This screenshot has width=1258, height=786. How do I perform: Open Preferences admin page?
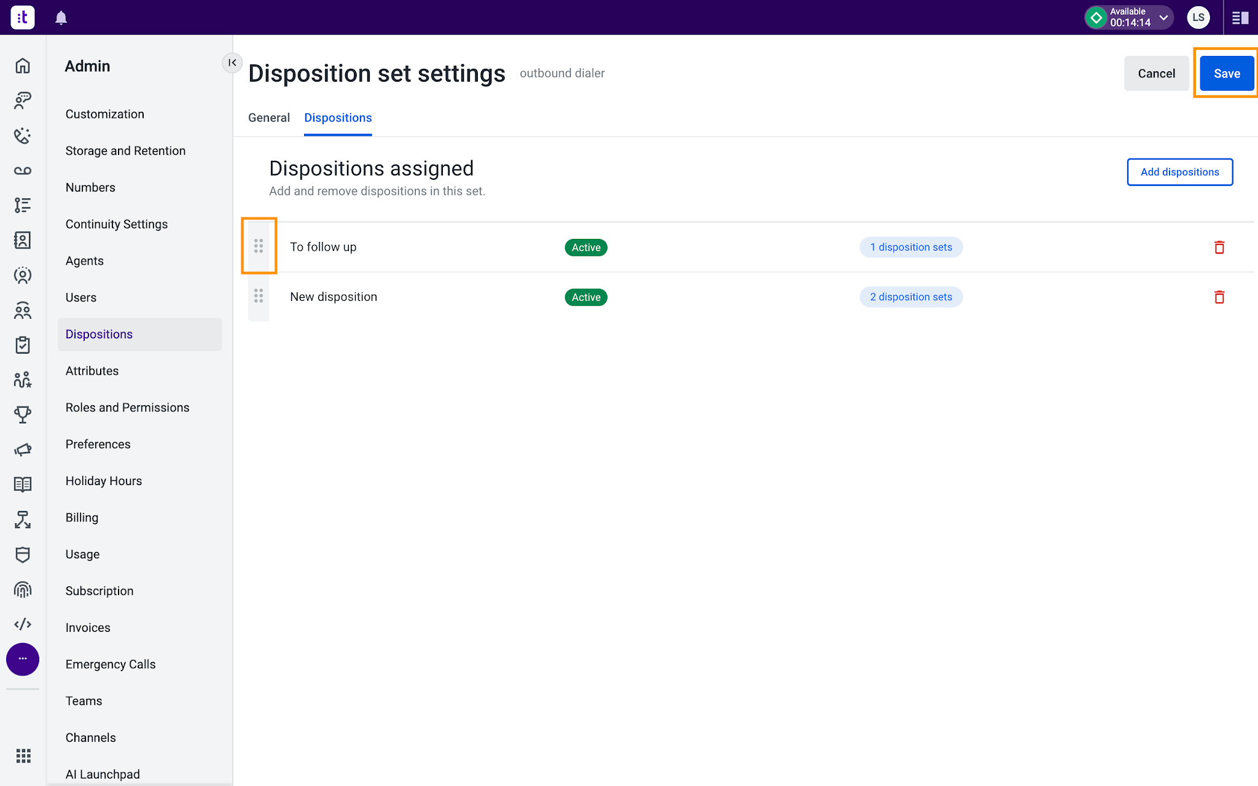(98, 444)
